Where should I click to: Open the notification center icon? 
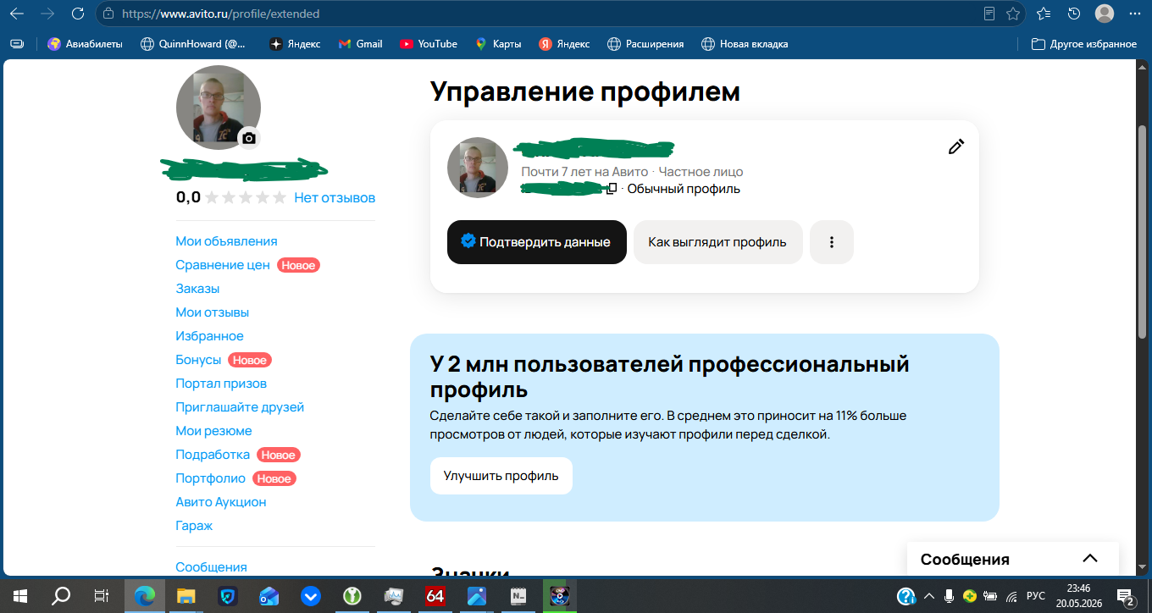point(1126,596)
